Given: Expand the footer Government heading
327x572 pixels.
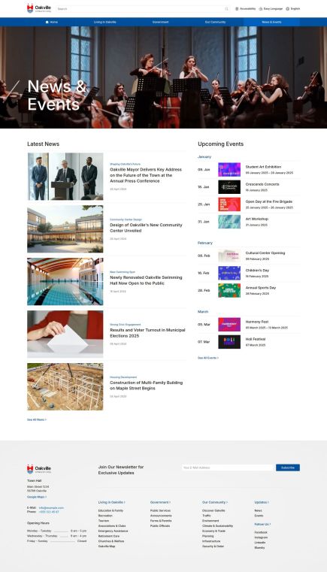Looking at the screenshot, I should [x=160, y=502].
